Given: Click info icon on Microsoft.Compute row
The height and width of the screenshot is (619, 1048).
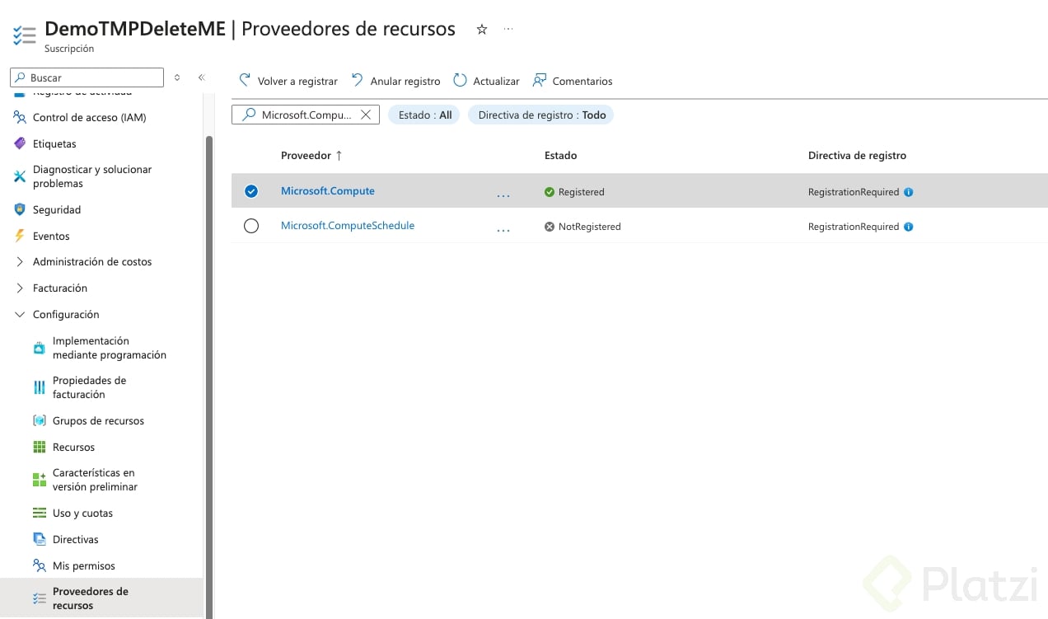Looking at the screenshot, I should [x=909, y=192].
